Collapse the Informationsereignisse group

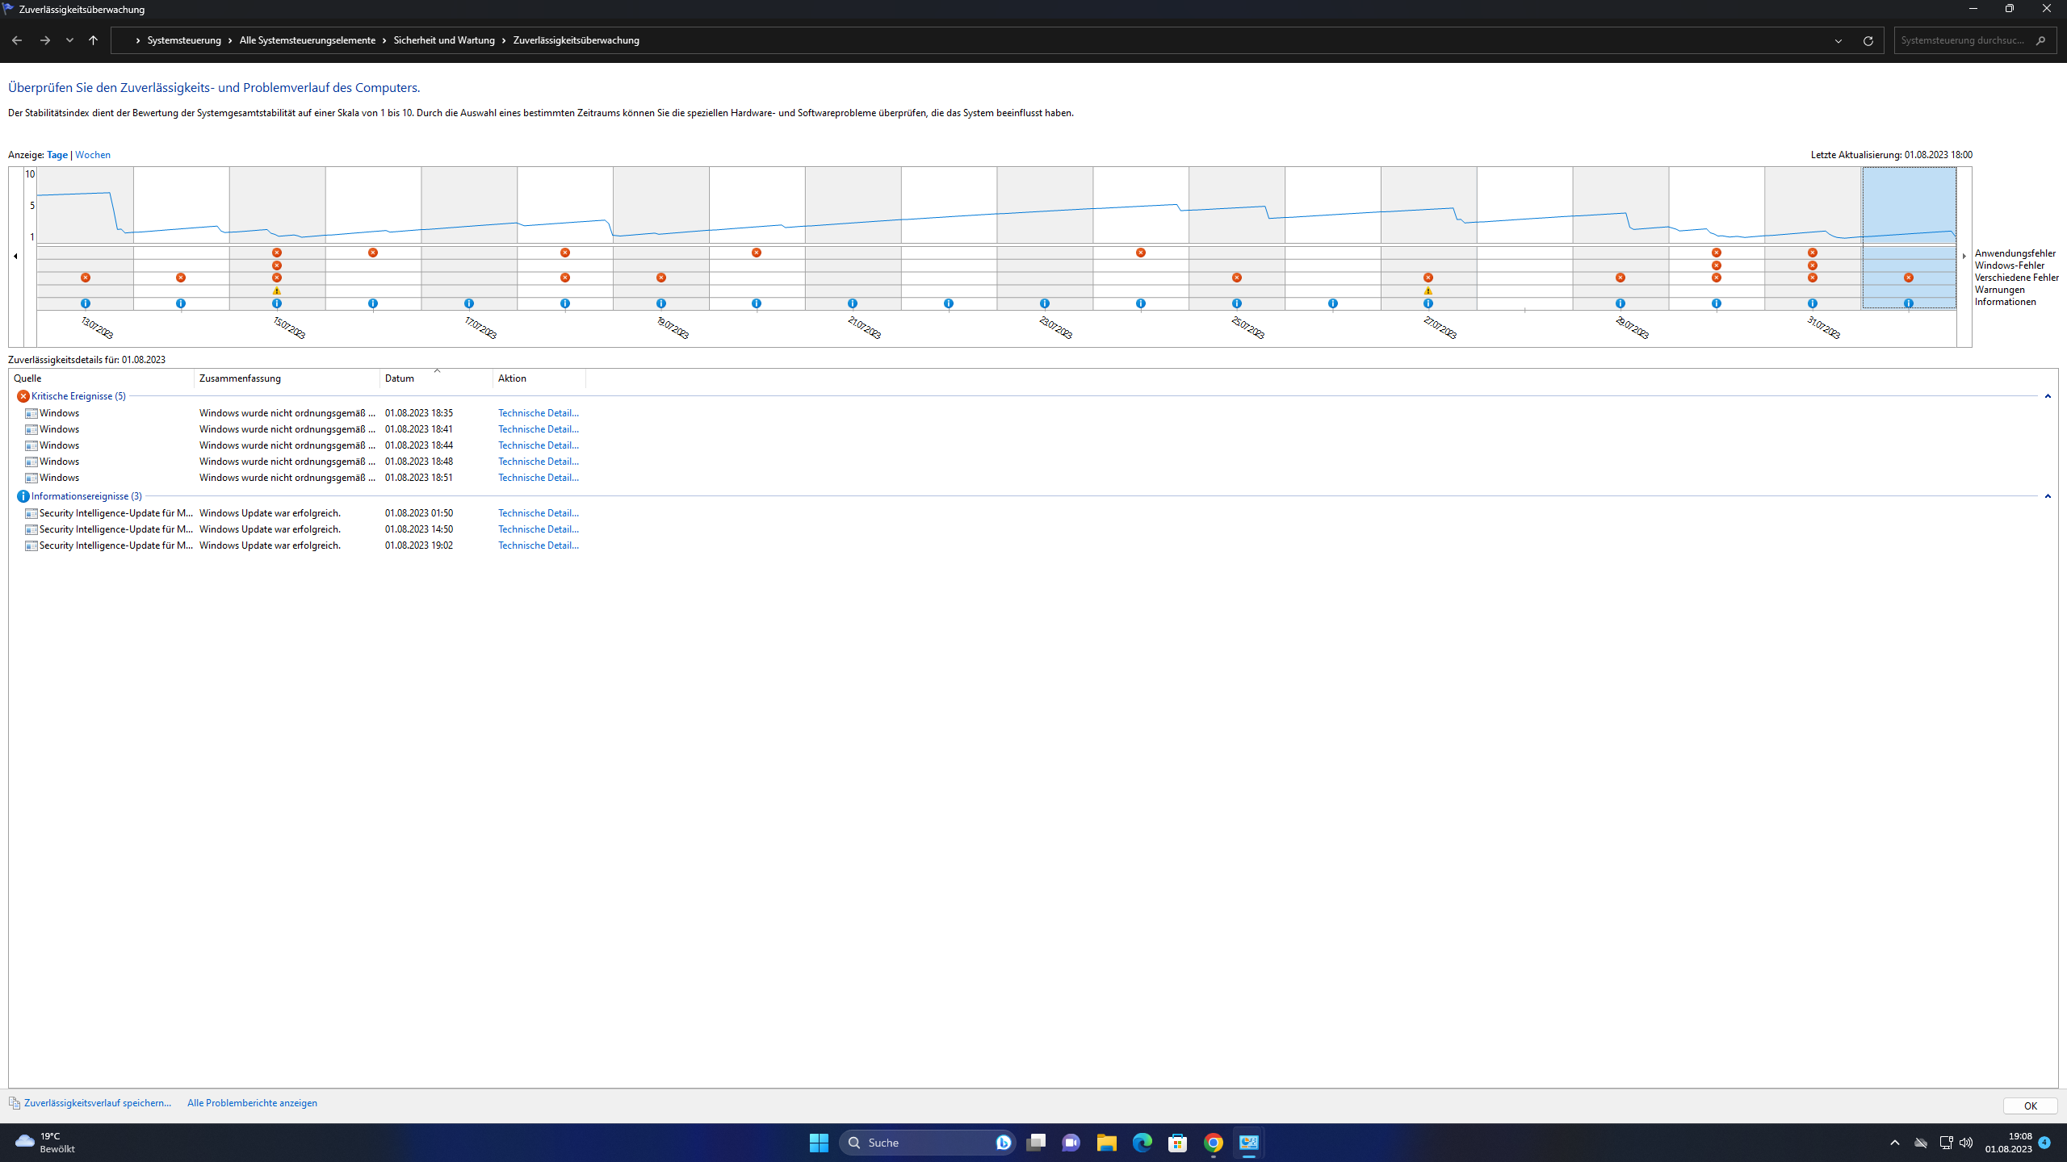click(2048, 496)
